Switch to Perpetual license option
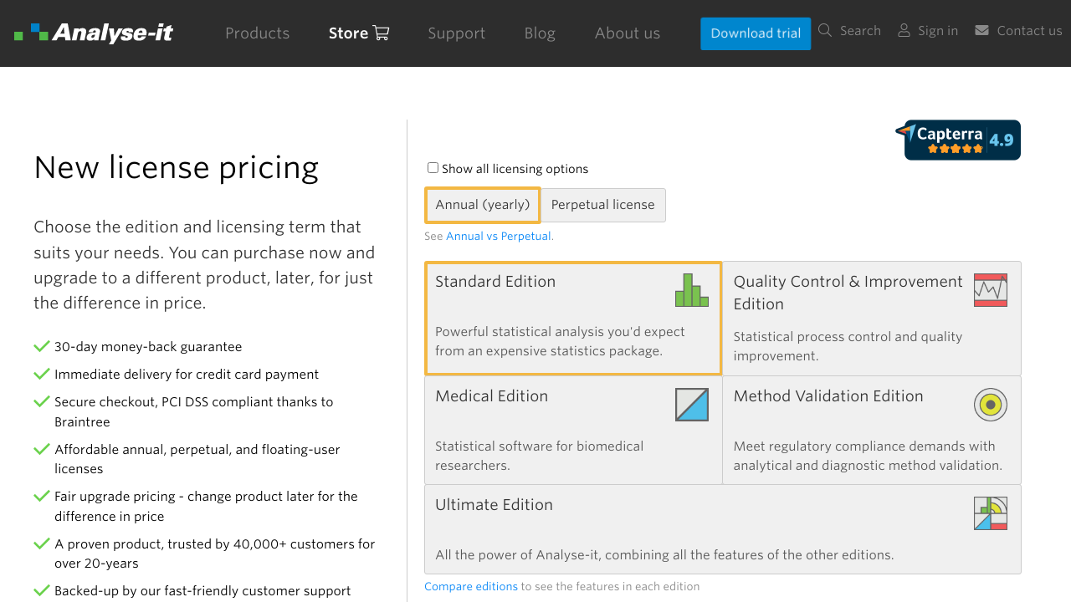This screenshot has width=1071, height=602. point(602,205)
